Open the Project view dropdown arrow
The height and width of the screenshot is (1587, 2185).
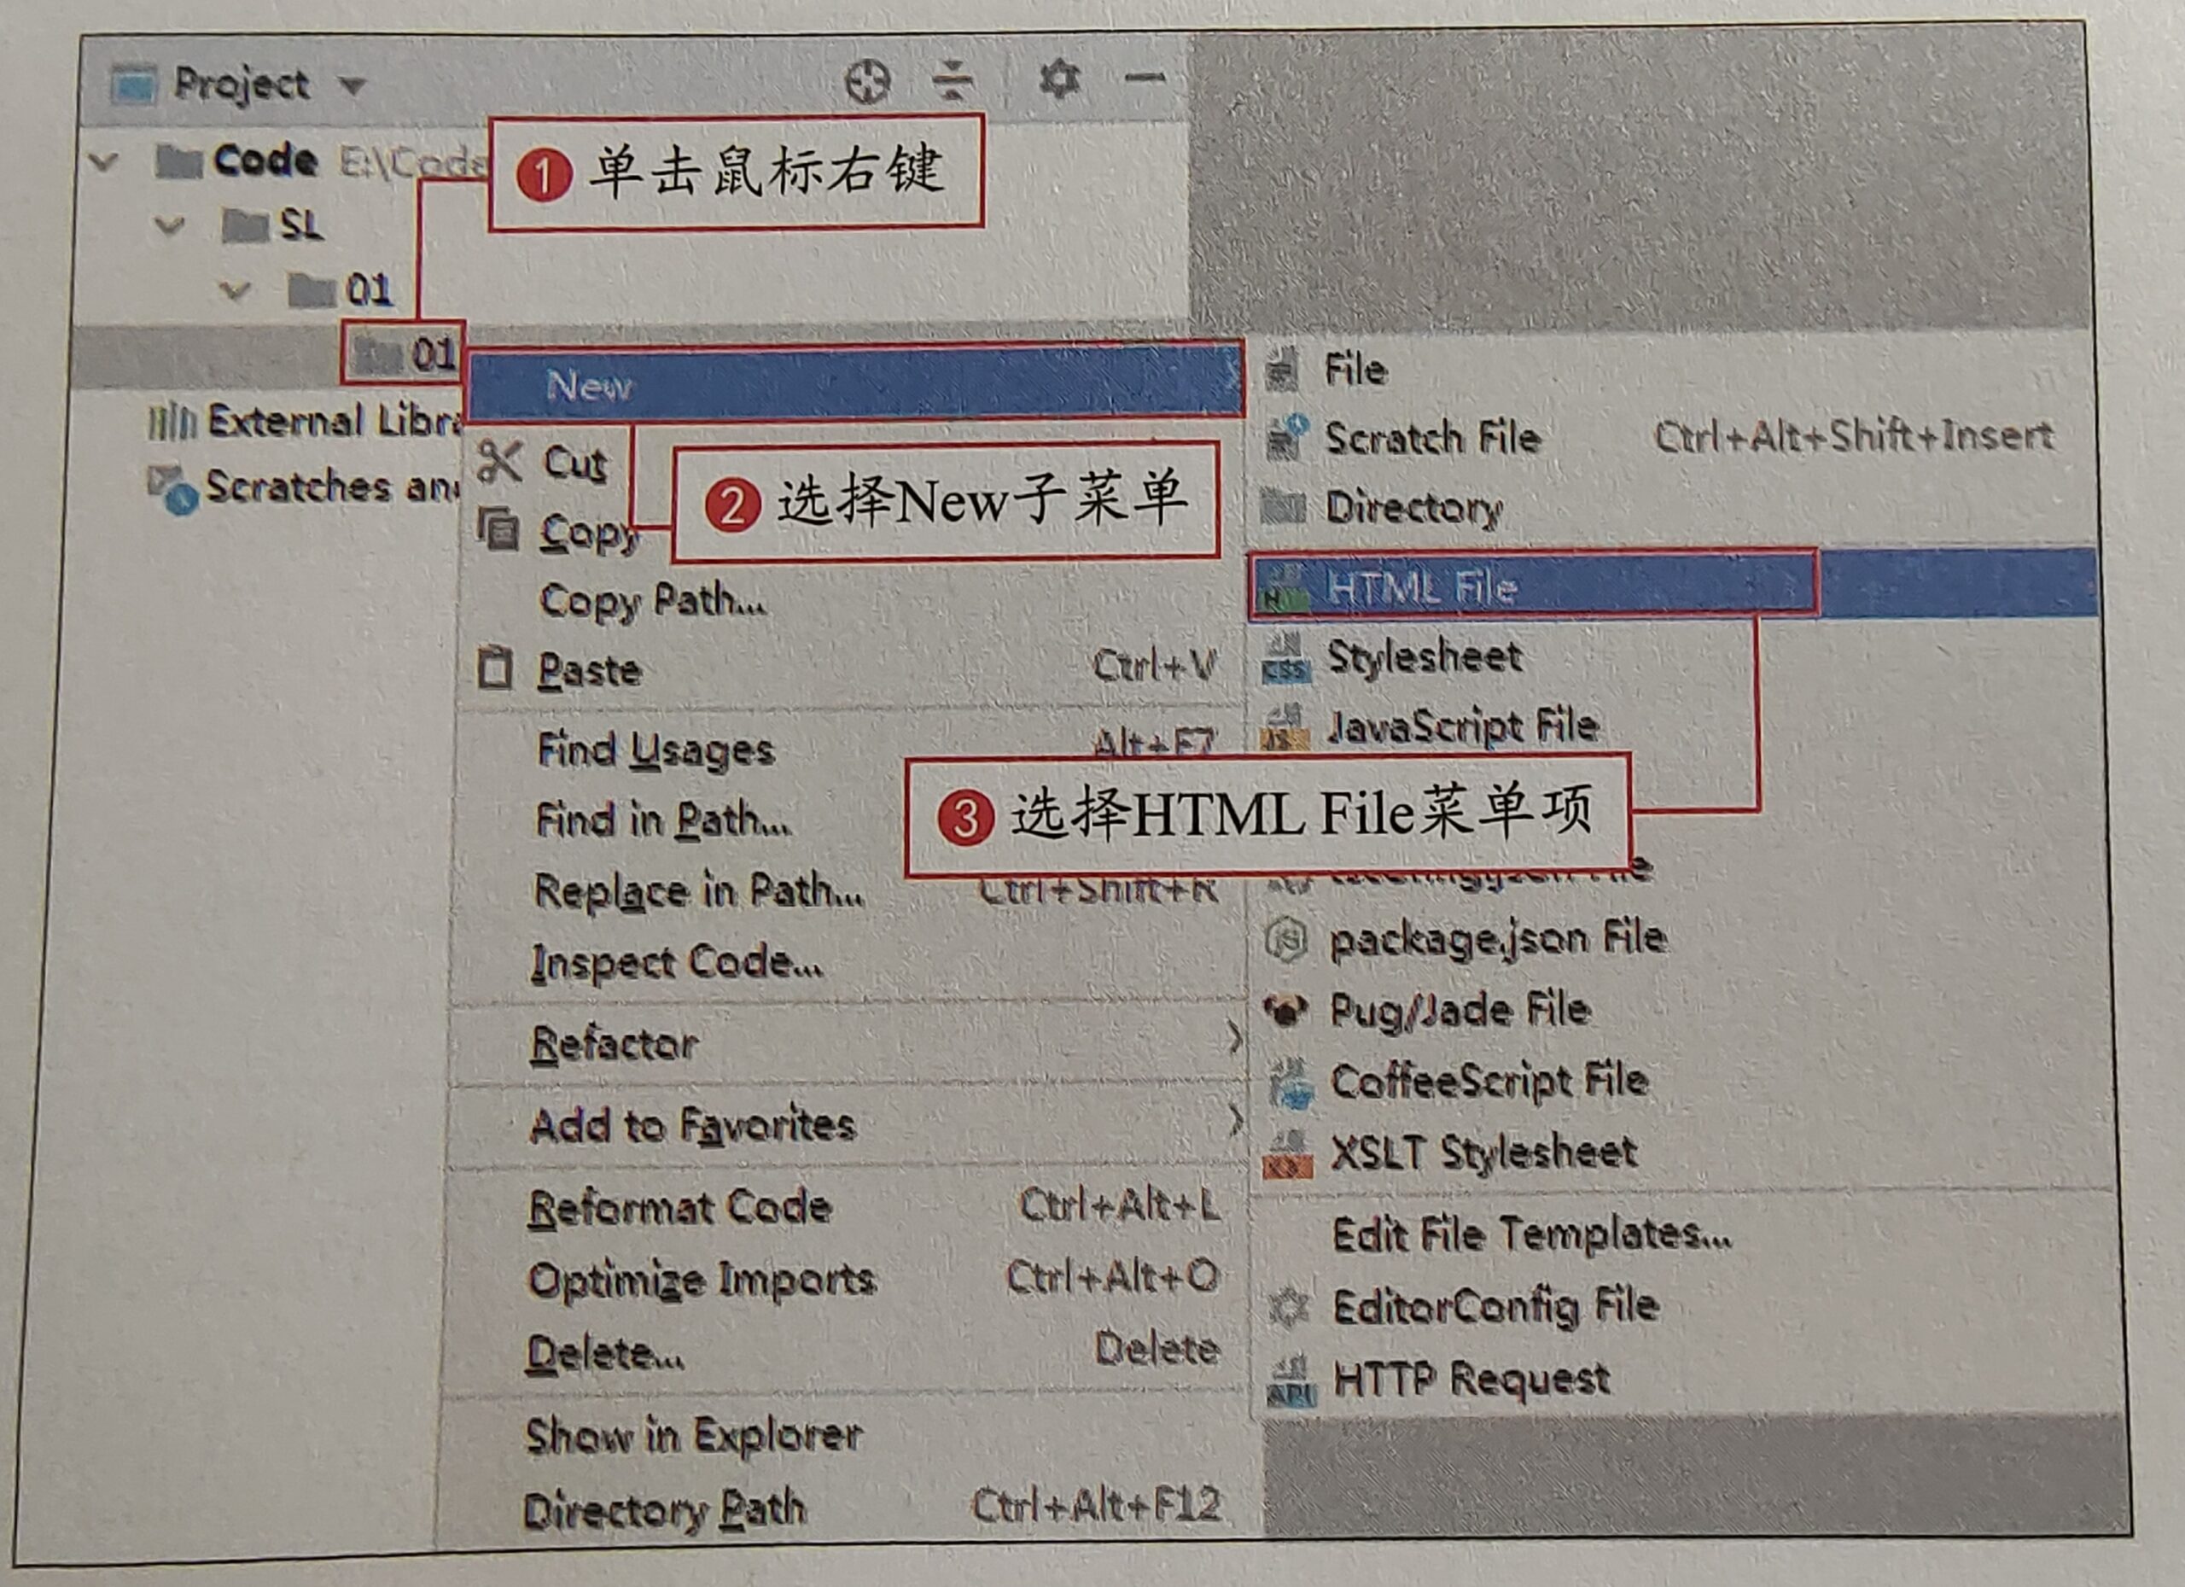click(352, 85)
